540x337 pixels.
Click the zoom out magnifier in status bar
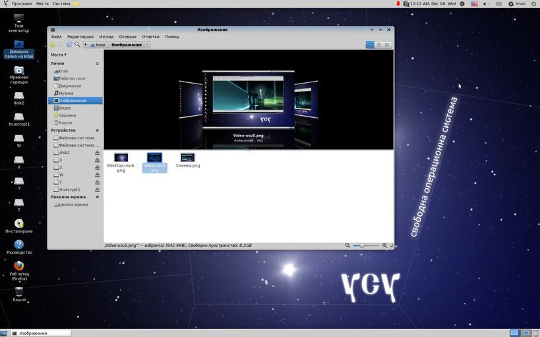click(347, 246)
